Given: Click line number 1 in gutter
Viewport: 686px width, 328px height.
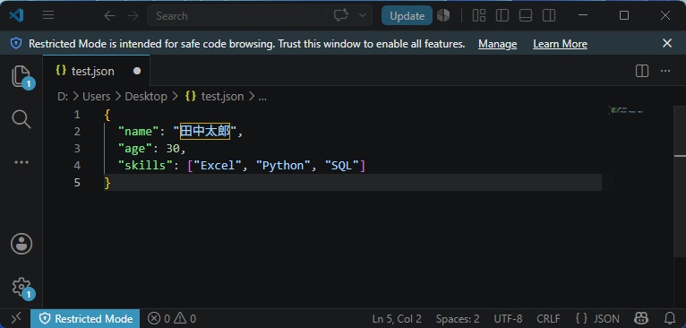Looking at the screenshot, I should click(77, 115).
